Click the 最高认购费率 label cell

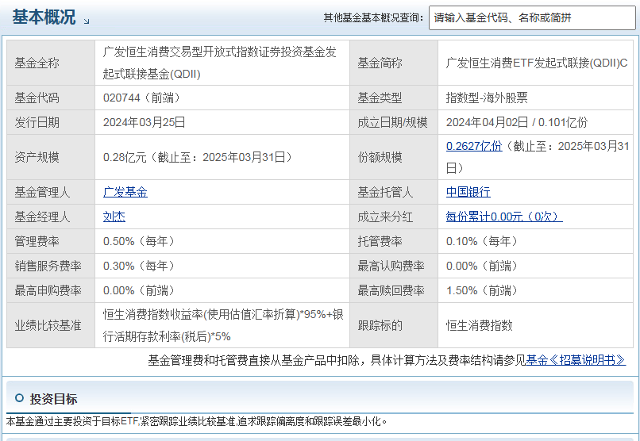394,267
